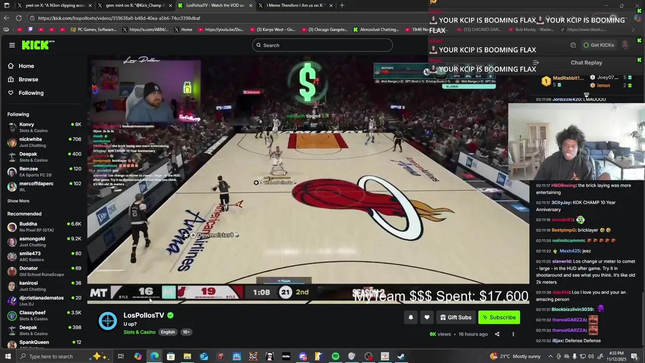Open the Kick hamburger sidebar menu

point(12,45)
